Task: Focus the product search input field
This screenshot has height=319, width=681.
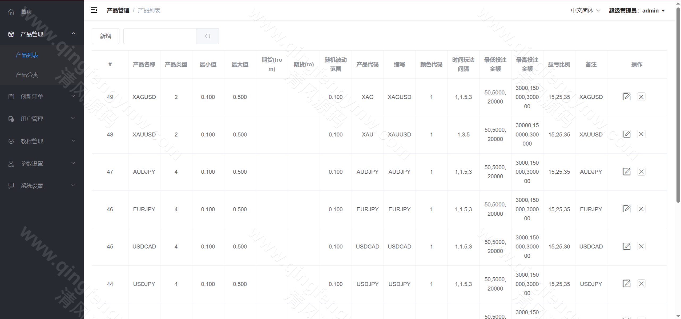Action: click(160, 36)
